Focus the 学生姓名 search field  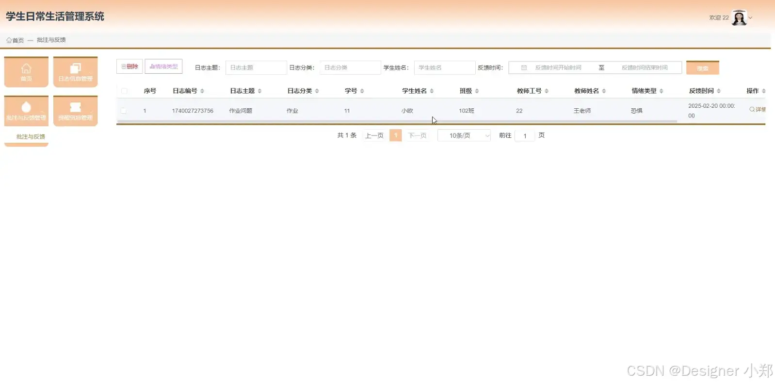coord(444,67)
